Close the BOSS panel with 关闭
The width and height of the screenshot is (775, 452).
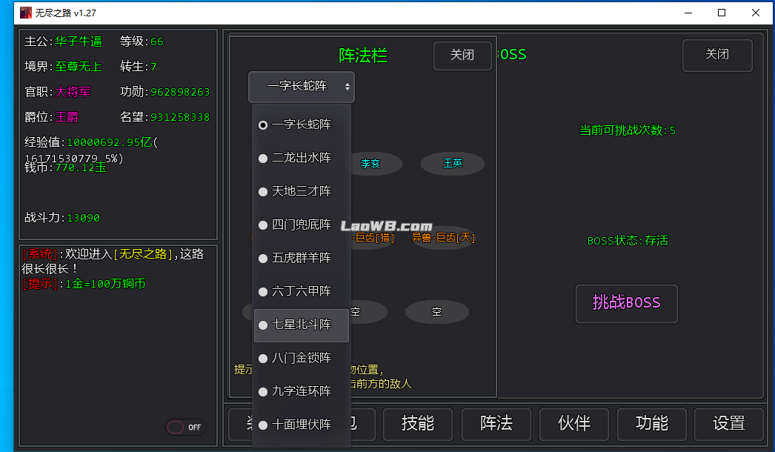pyautogui.click(x=717, y=55)
